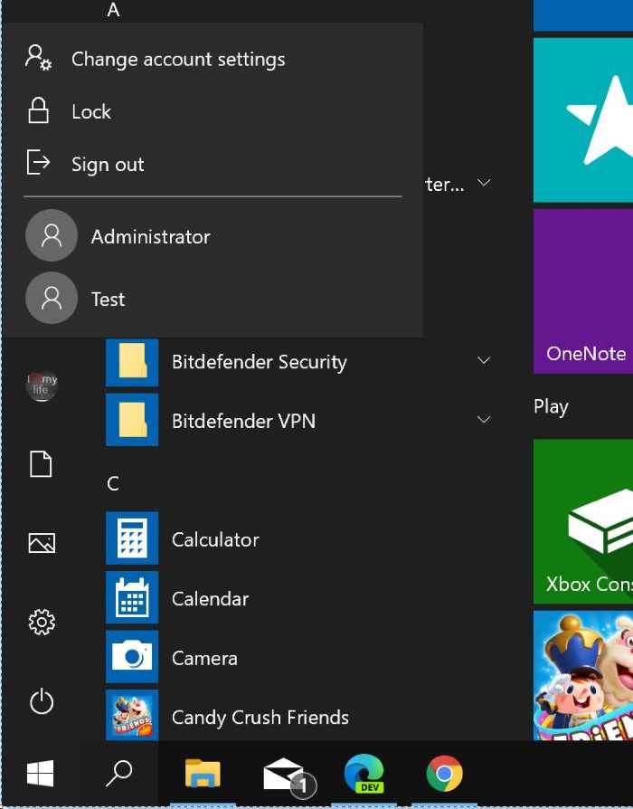Open taskbar Search magnifier
Screen dimensions: 633x809
point(119,774)
